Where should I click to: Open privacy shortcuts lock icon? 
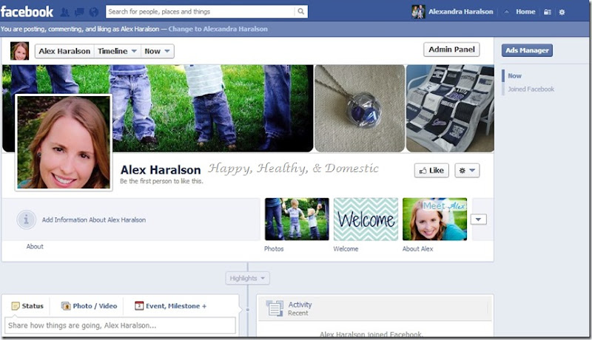pos(548,12)
